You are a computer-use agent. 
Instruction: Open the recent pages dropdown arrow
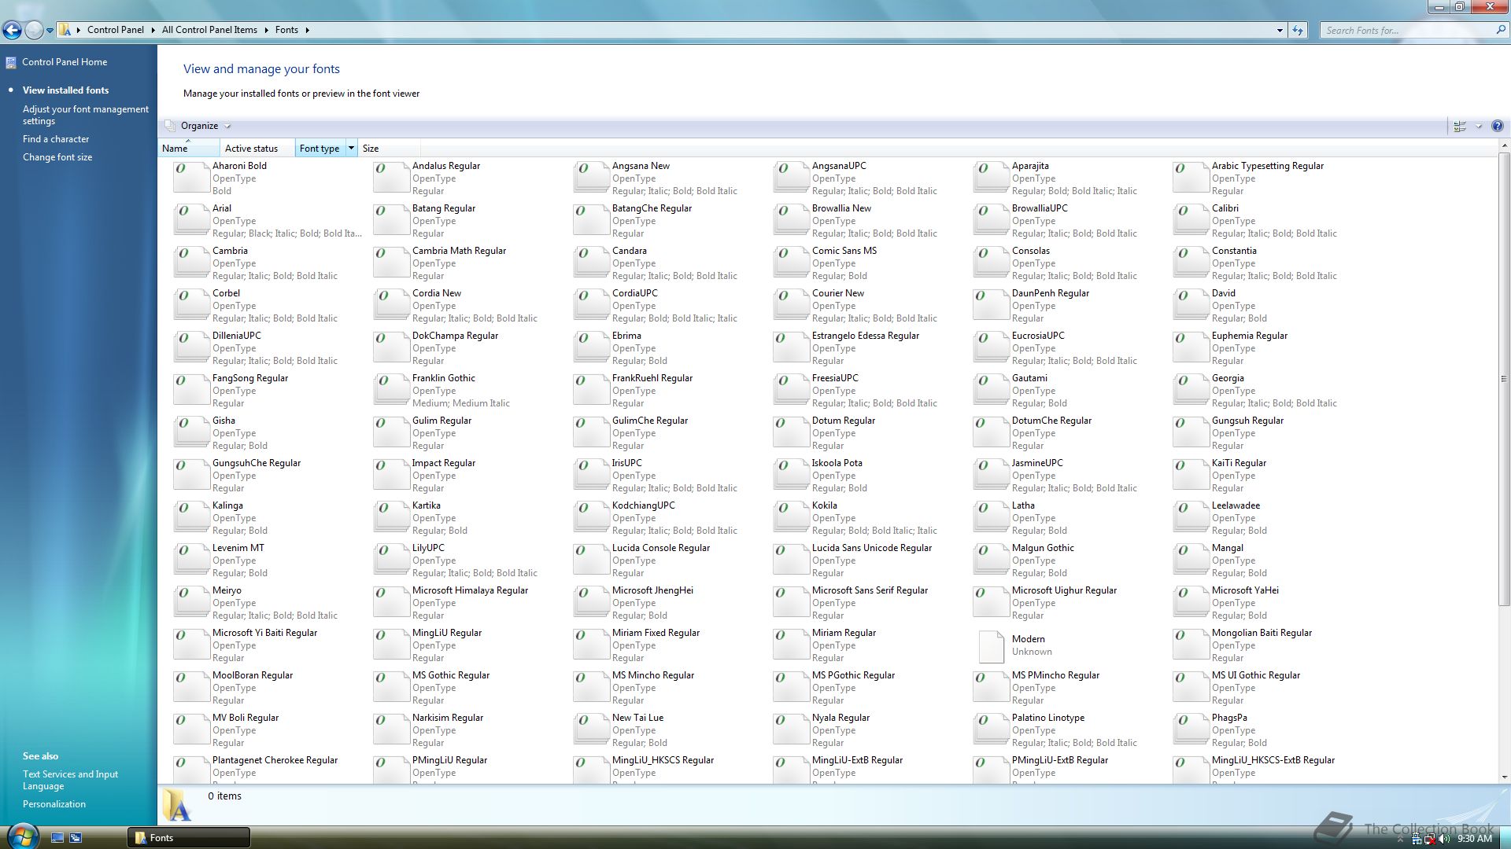50,31
